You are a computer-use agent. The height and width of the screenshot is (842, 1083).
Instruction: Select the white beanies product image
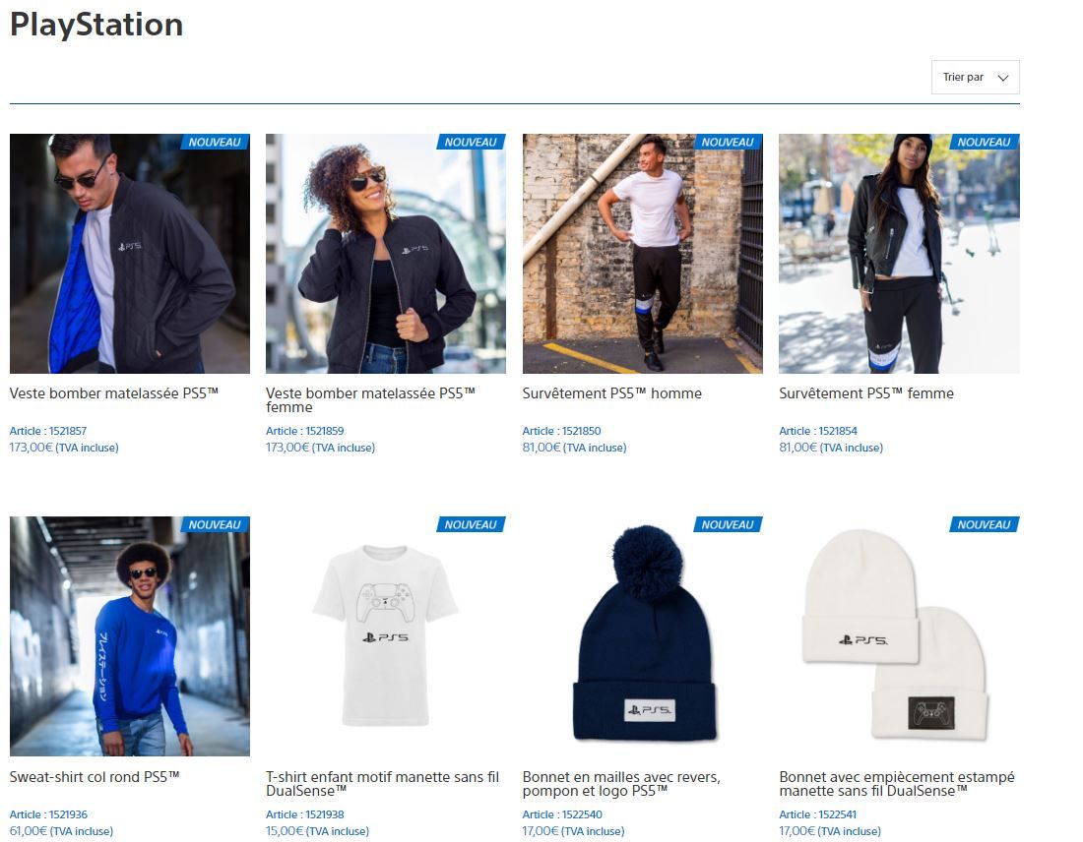[x=899, y=636]
